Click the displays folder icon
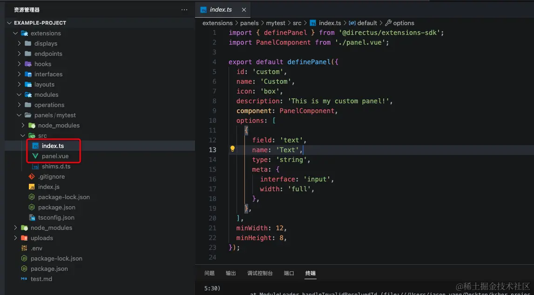Screen dimensions: 534x295 (28, 43)
